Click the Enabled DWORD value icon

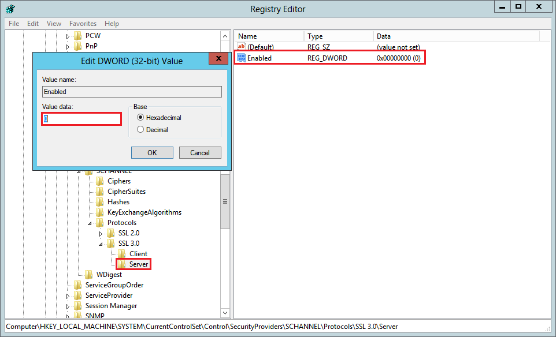[x=242, y=58]
